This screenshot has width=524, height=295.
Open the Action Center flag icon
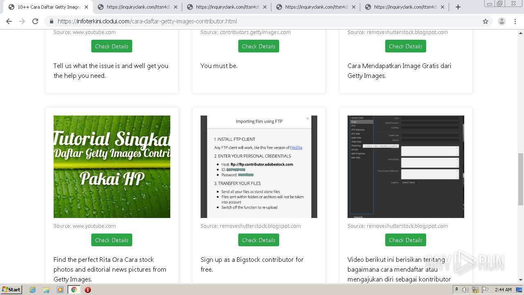tap(484, 290)
